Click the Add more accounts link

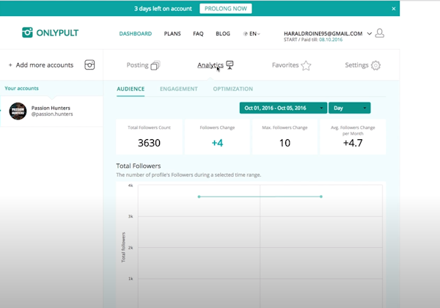click(x=44, y=65)
